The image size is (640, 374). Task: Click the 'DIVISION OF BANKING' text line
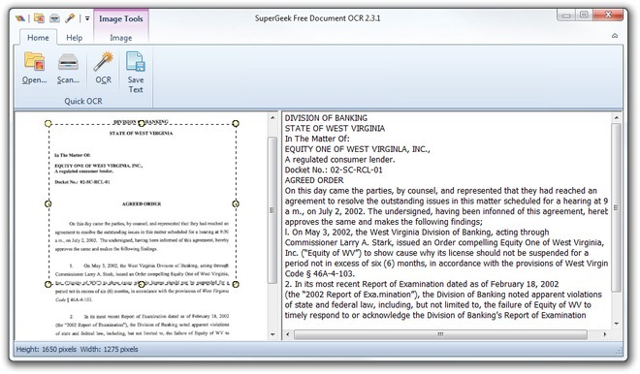[326, 118]
